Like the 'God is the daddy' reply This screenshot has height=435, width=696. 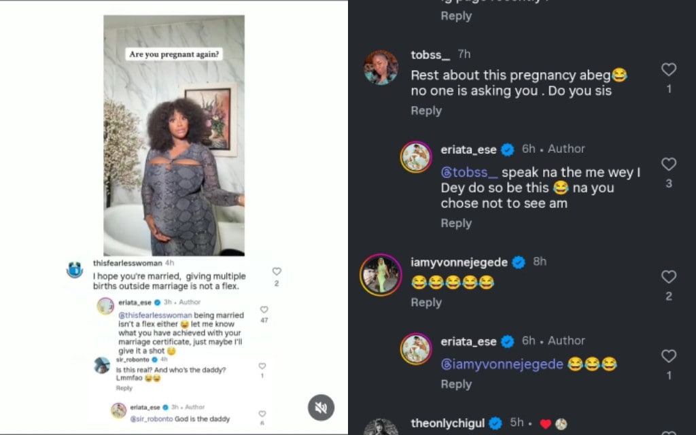(x=262, y=413)
